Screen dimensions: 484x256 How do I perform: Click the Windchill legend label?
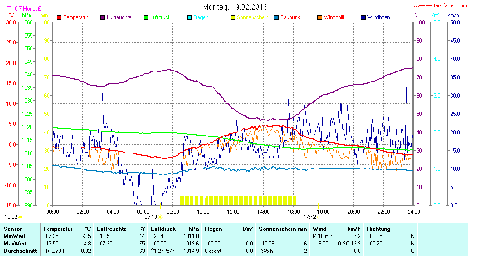(x=333, y=17)
